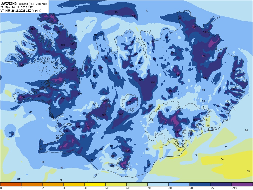Select the golden 30–40 legend swatch

[74, 184]
